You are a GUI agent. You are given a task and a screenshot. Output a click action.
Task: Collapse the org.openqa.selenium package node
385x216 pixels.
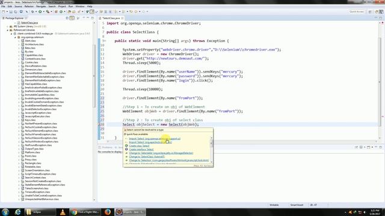point(15,37)
